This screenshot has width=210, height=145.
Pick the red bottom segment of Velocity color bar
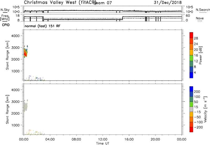[191, 130]
